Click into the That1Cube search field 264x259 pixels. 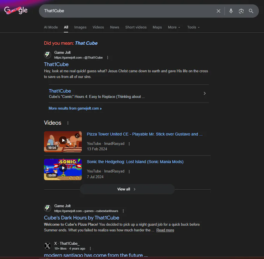[128, 11]
